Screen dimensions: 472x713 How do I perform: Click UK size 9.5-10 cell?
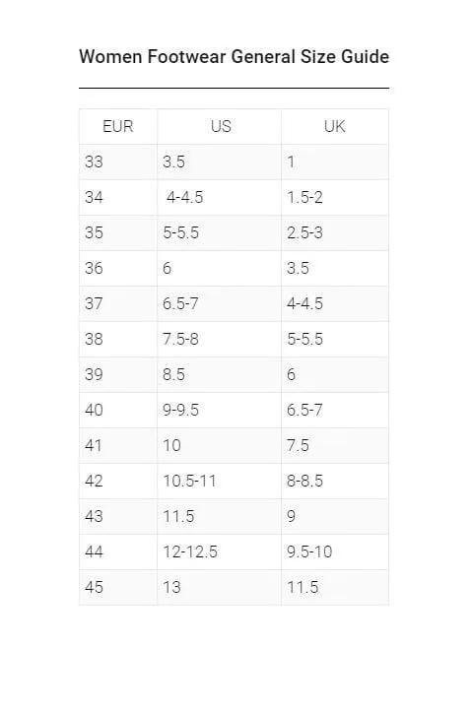[x=335, y=552]
